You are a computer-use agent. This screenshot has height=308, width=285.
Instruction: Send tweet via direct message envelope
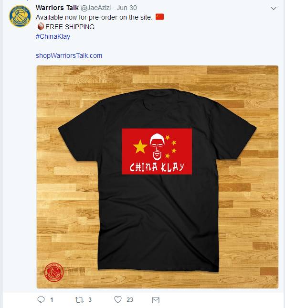pos(156,300)
